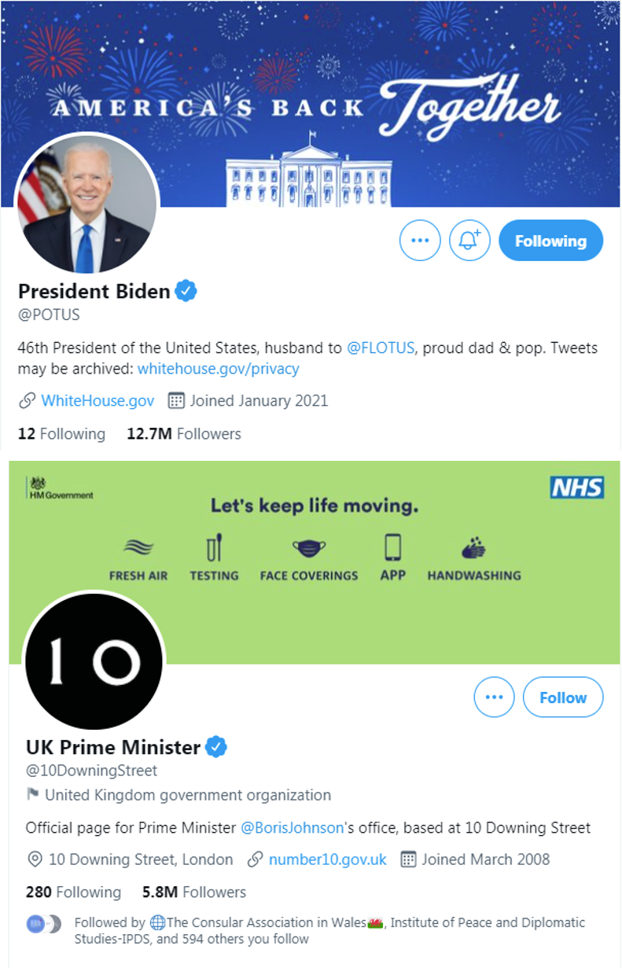This screenshot has height=968, width=622.
Task: Open President Biden's profile photo
Action: click(x=87, y=203)
